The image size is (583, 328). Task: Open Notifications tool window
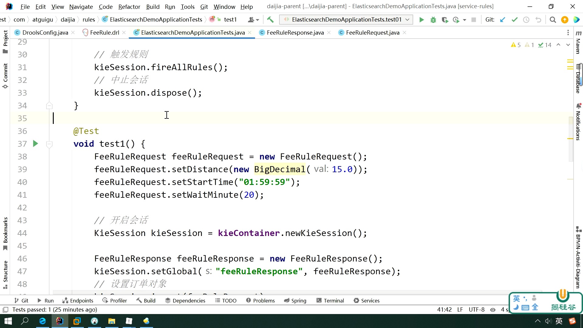click(578, 121)
